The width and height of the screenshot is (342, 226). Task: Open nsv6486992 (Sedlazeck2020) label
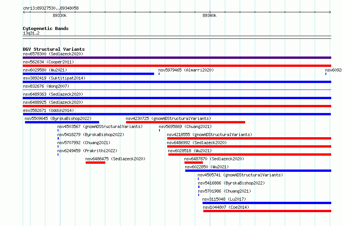(x=197, y=143)
